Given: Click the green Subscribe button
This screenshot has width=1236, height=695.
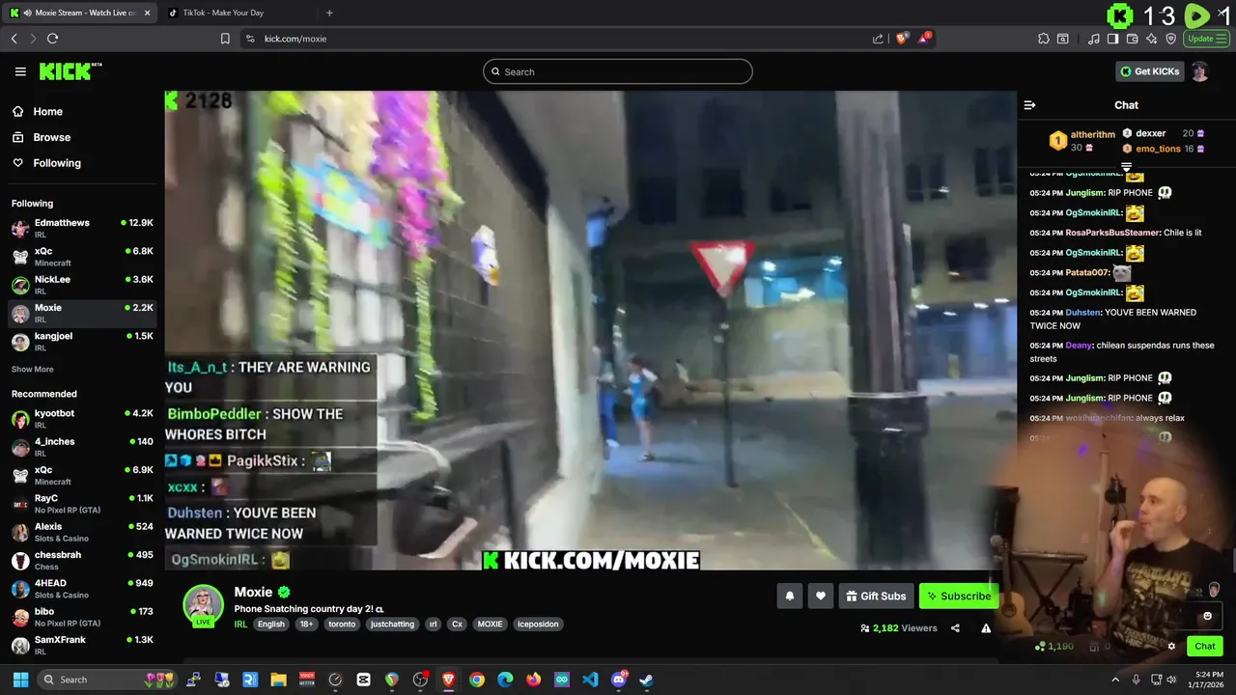Looking at the screenshot, I should (x=959, y=596).
